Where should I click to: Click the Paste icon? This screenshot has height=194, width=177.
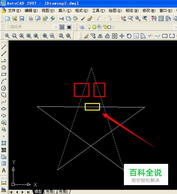tap(75, 18)
